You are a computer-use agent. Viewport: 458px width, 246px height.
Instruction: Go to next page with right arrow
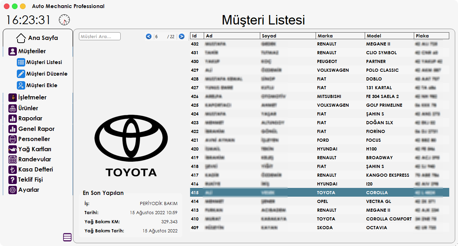[182, 36]
